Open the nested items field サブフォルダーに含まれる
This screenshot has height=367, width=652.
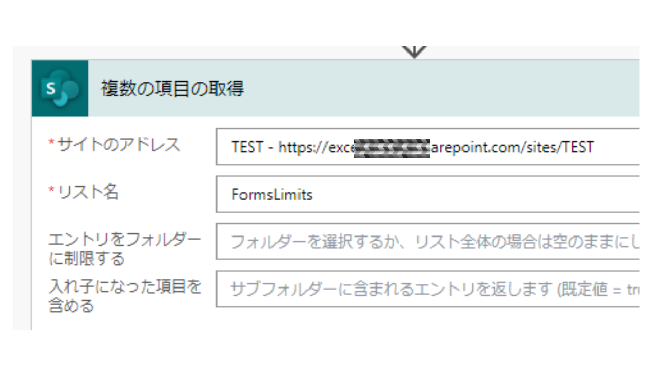click(427, 289)
